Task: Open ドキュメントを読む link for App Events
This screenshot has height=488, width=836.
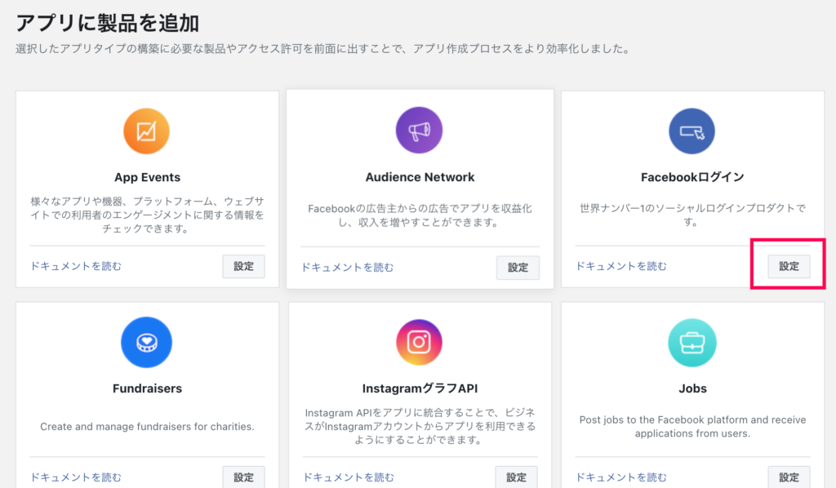Action: point(76,266)
